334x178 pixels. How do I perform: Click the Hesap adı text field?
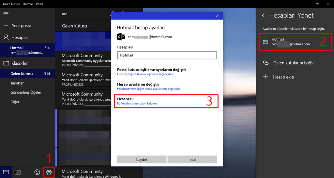167,55
